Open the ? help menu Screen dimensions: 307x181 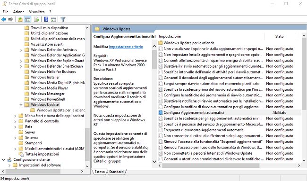pos(50,12)
